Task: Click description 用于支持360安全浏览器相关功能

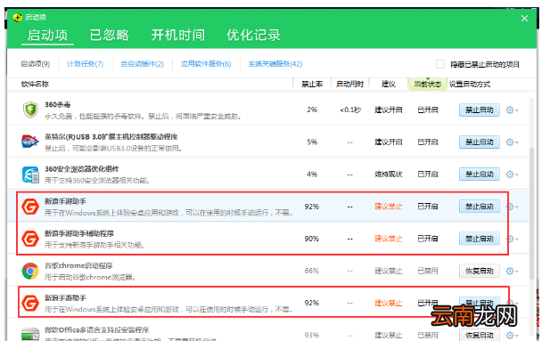Action: (x=97, y=181)
